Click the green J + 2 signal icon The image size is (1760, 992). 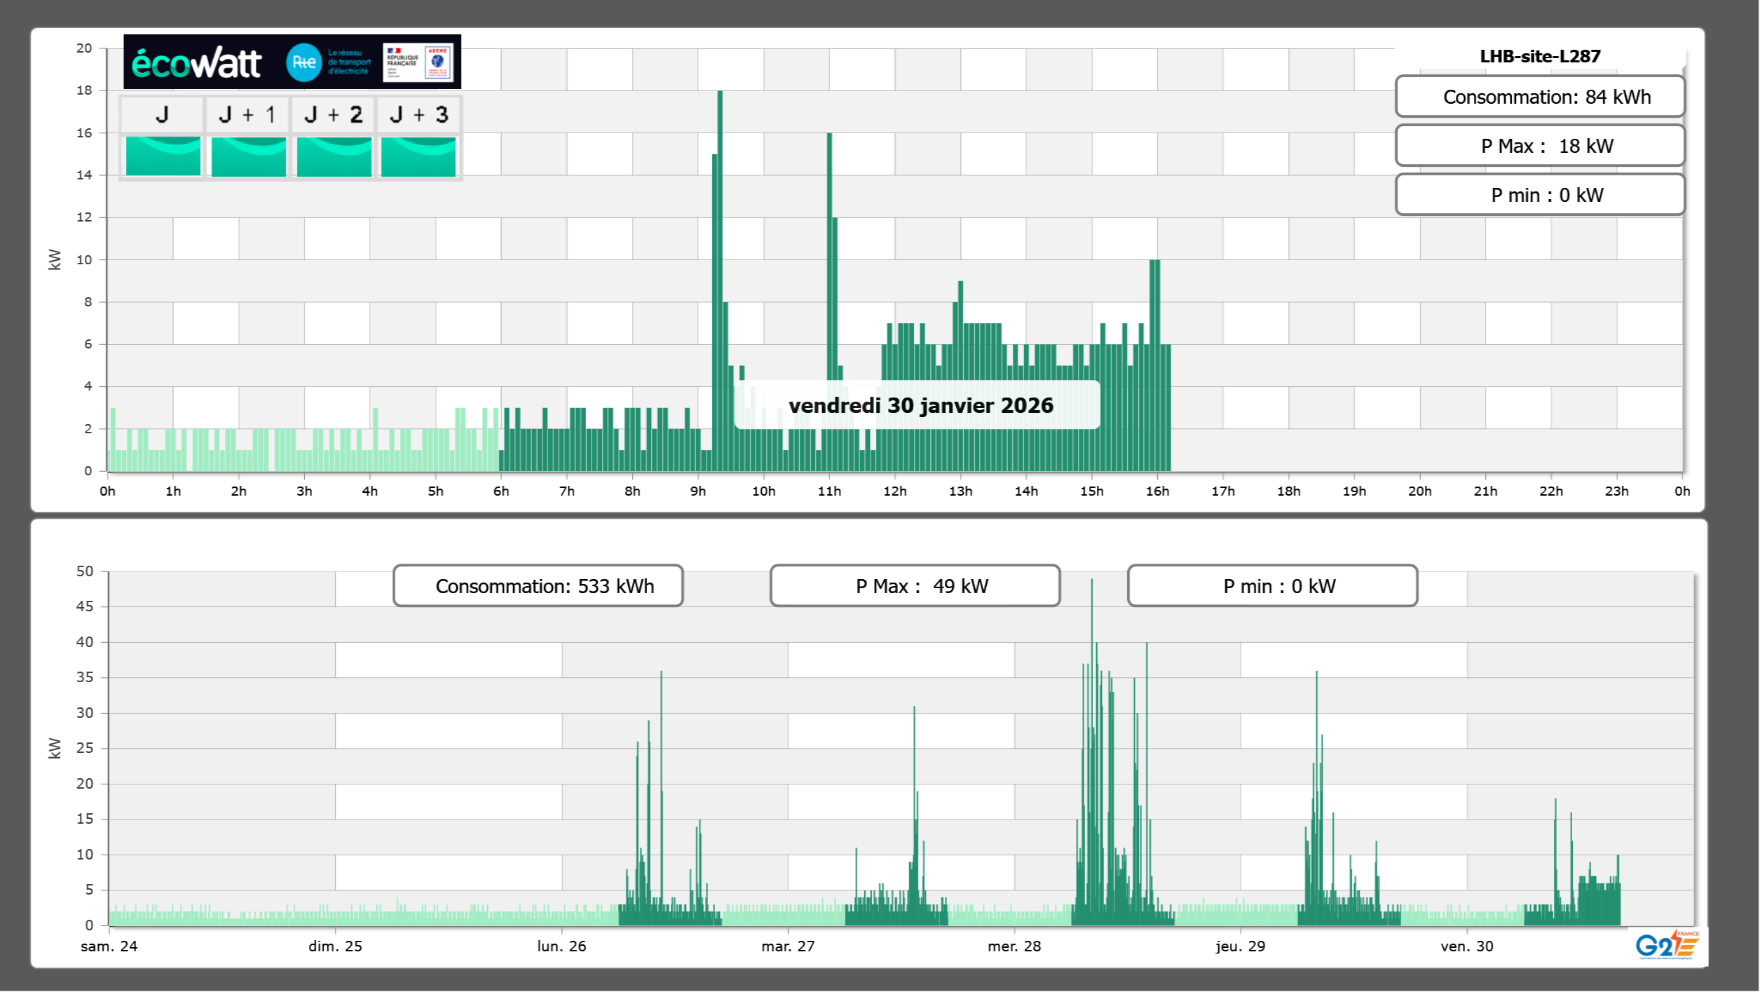[x=334, y=156]
